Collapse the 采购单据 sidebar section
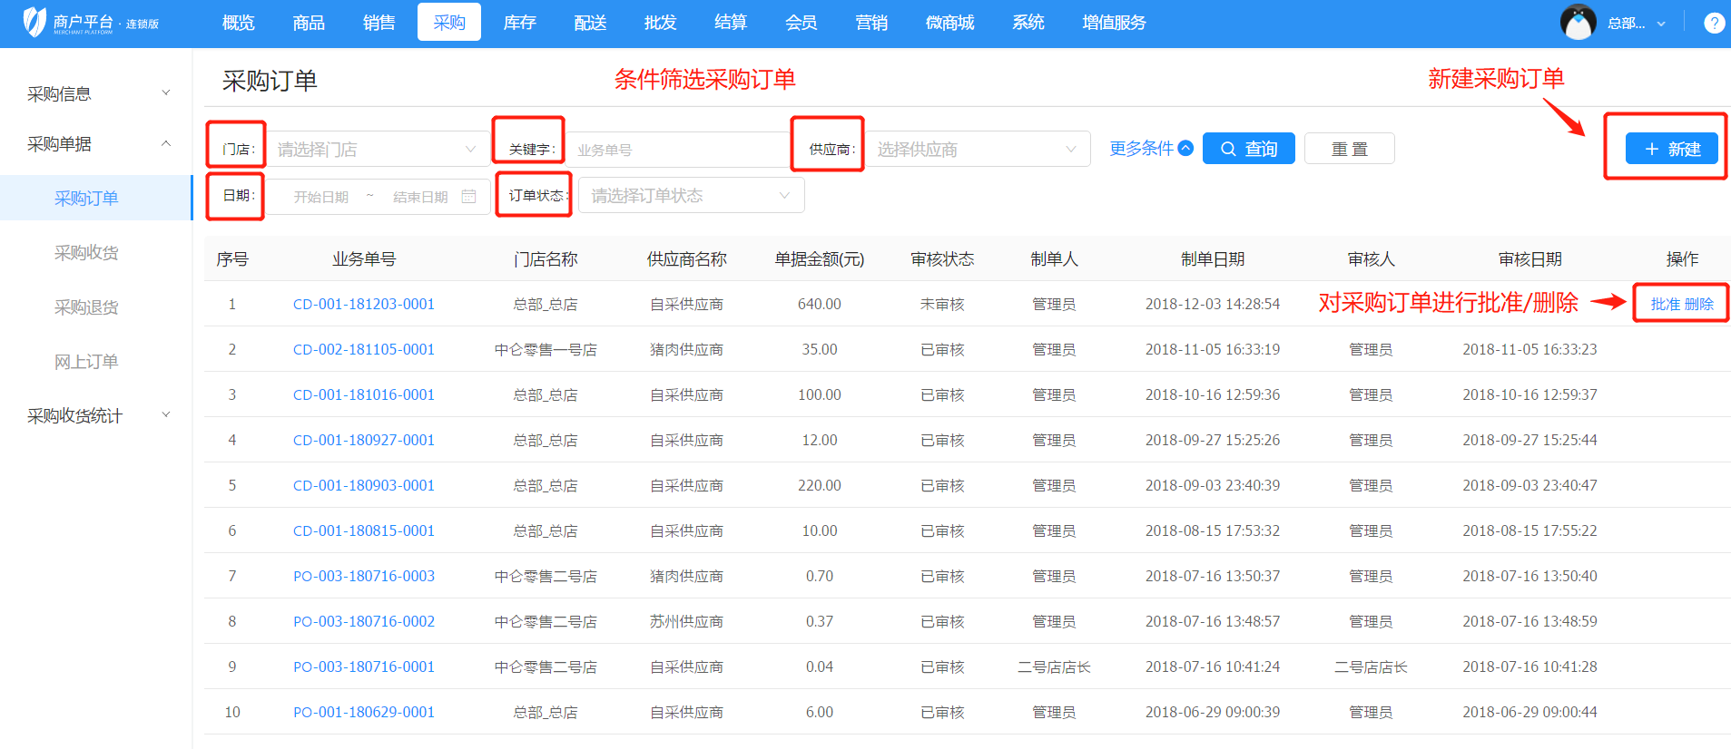Viewport: 1731px width, 749px height. (165, 144)
